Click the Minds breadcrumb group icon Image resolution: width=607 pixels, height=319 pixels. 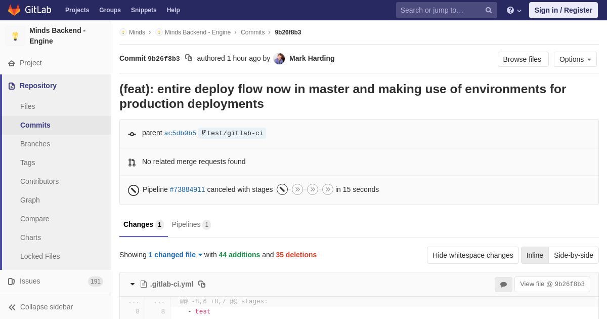pos(123,32)
